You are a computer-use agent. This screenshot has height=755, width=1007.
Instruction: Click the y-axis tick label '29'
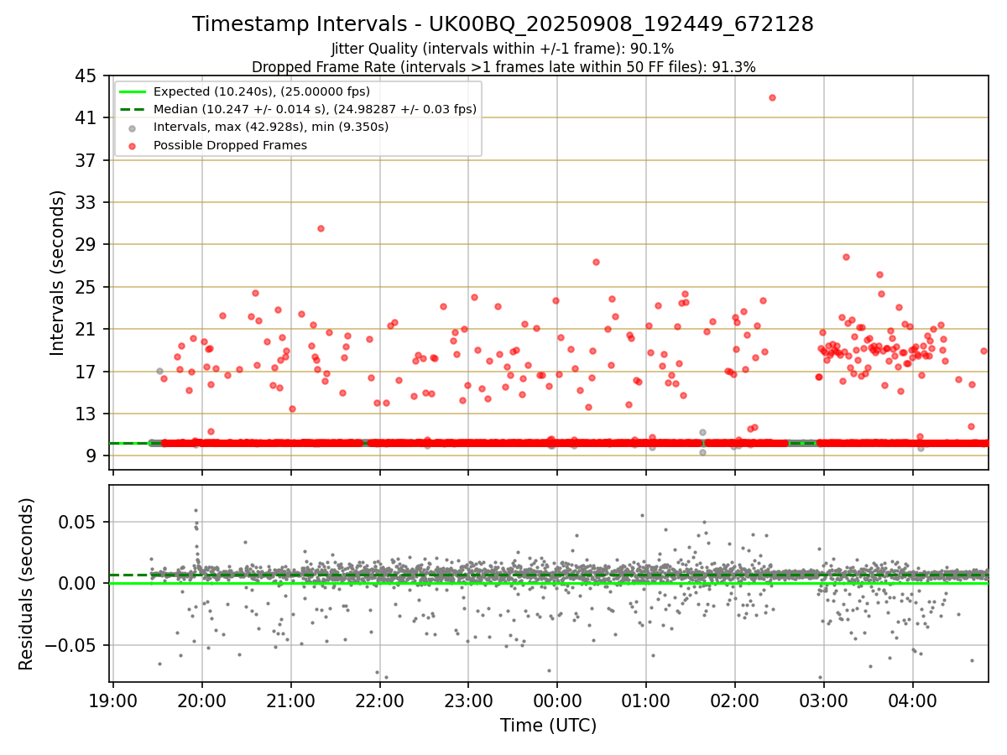coord(86,245)
